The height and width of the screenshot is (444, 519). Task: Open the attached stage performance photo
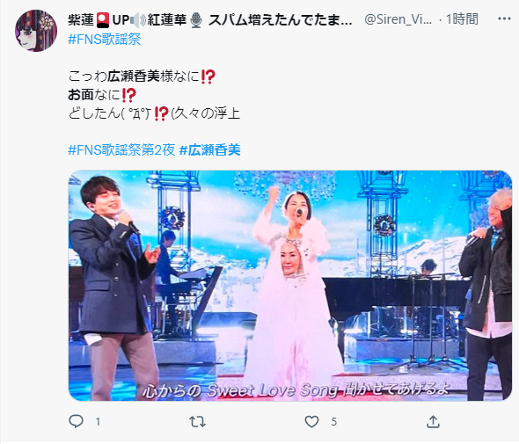coord(290,286)
